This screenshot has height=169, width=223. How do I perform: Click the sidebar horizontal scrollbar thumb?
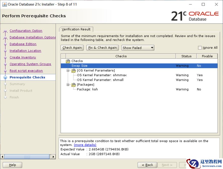point(27,157)
